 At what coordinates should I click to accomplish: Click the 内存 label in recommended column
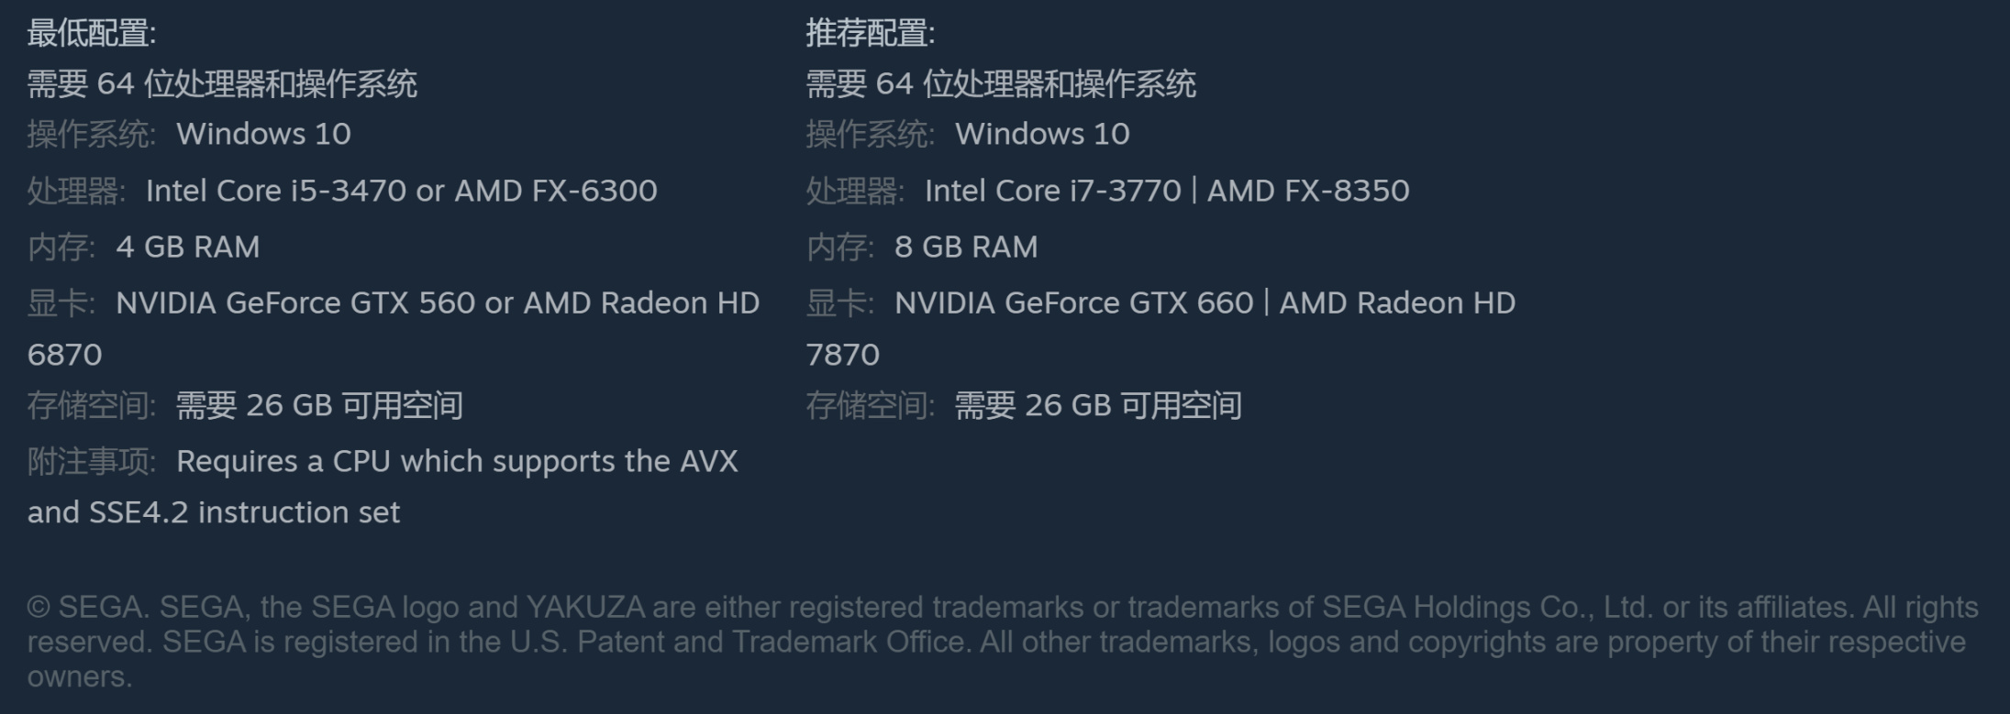[x=838, y=247]
